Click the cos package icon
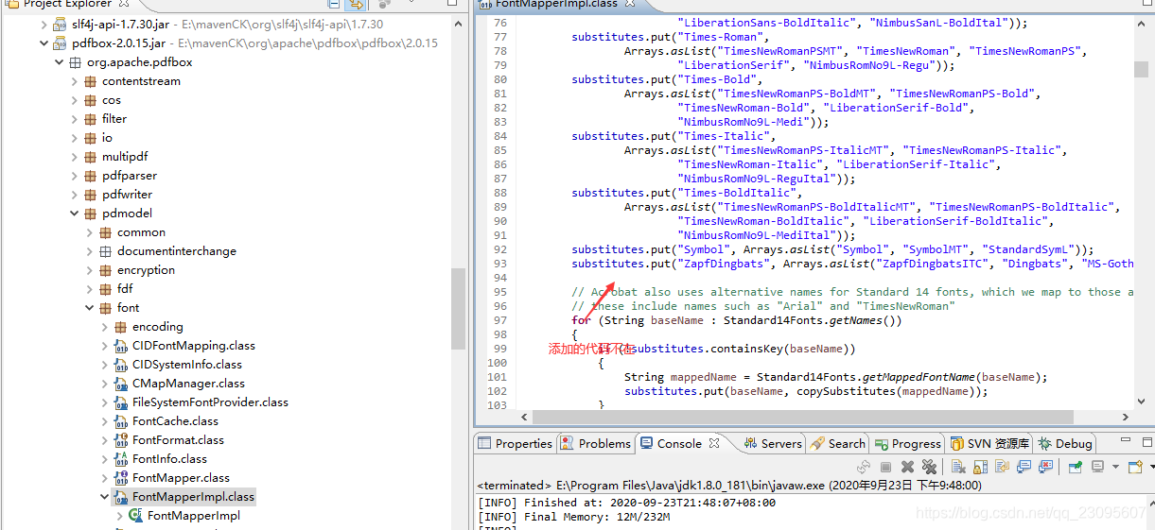Viewport: 1155px width, 530px height. (91, 100)
